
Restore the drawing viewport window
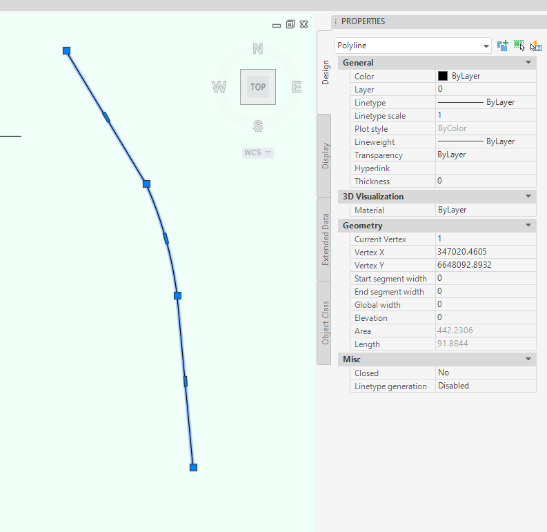coord(290,24)
